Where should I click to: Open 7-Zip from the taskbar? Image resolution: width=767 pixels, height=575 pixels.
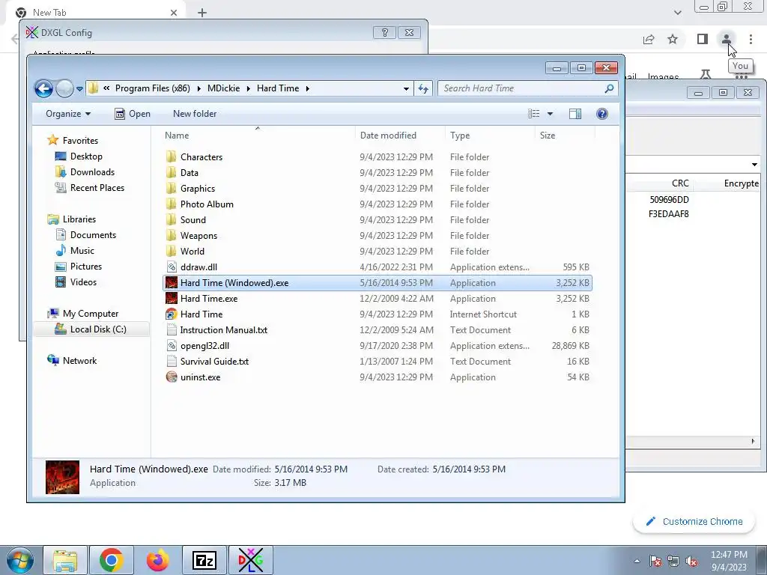click(x=204, y=560)
